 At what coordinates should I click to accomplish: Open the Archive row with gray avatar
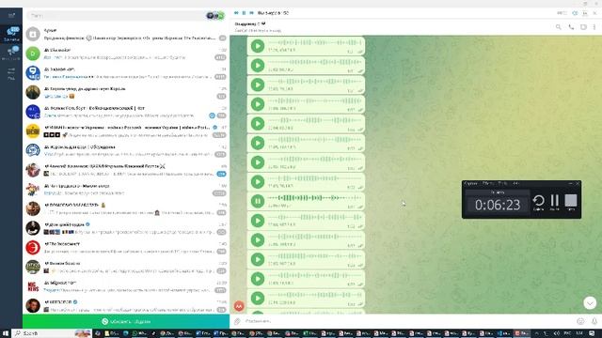126,34
